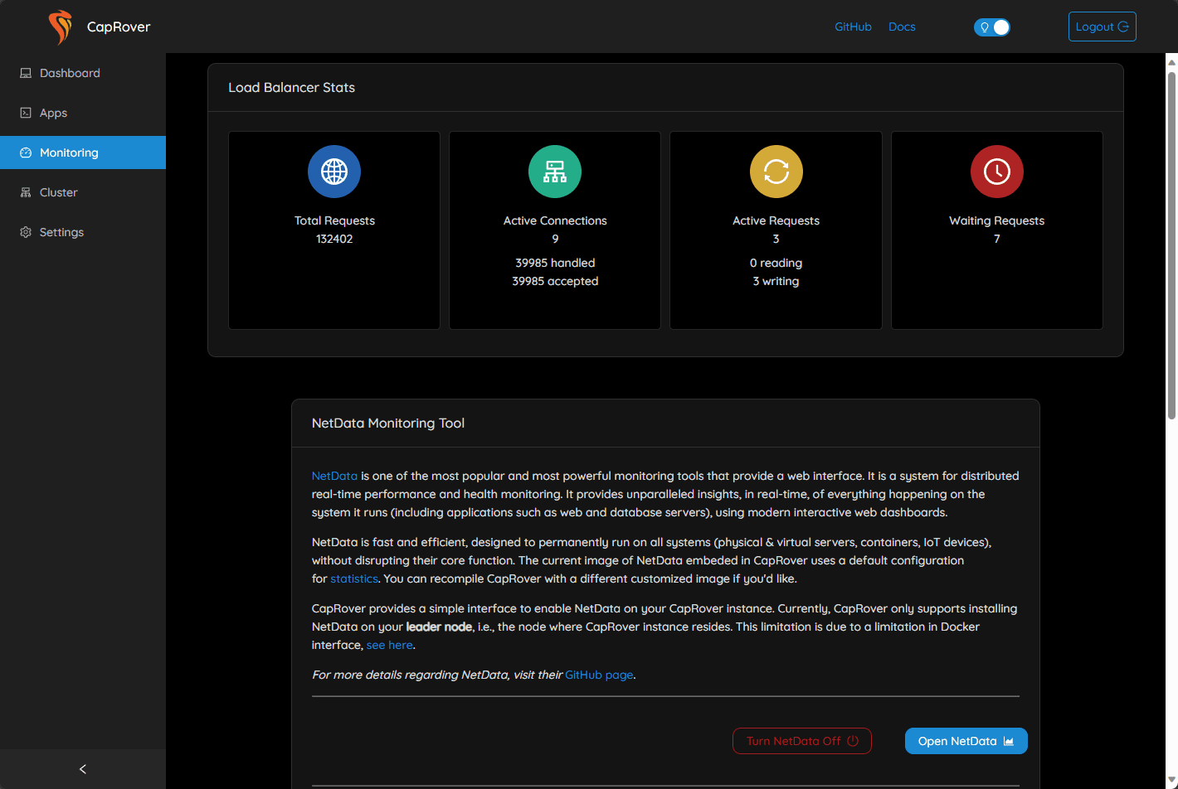
Task: Navigate to the Settings menu item
Action: click(83, 232)
